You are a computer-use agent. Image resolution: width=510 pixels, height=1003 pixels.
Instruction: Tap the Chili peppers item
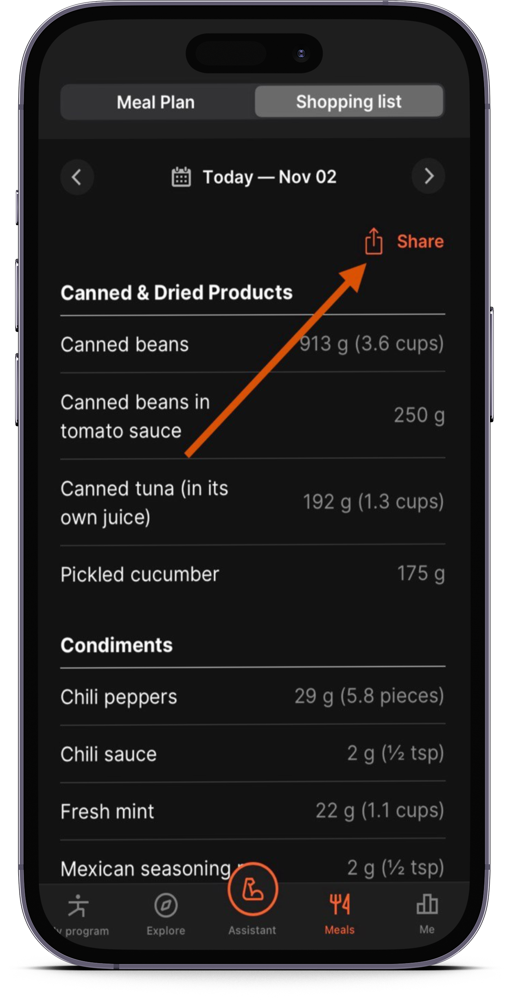[x=253, y=696]
